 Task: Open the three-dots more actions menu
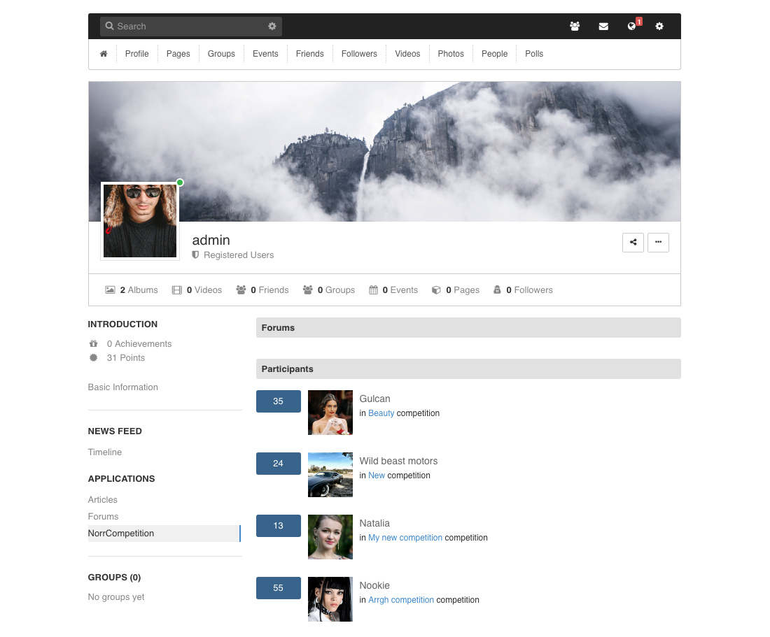[658, 243]
